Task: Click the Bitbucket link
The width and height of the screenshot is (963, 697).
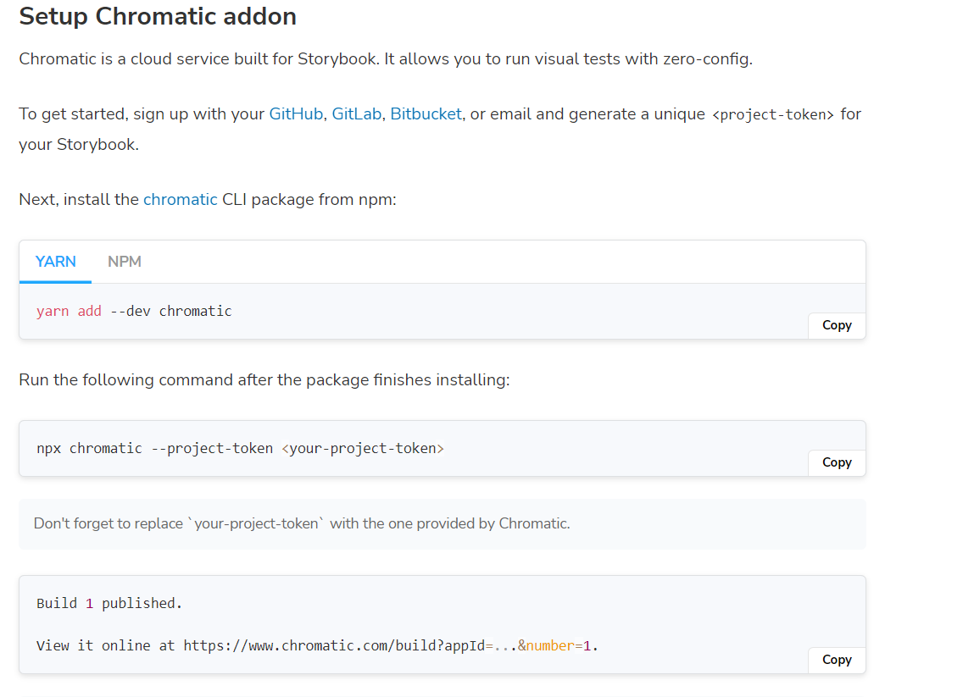Action: pyautogui.click(x=426, y=113)
